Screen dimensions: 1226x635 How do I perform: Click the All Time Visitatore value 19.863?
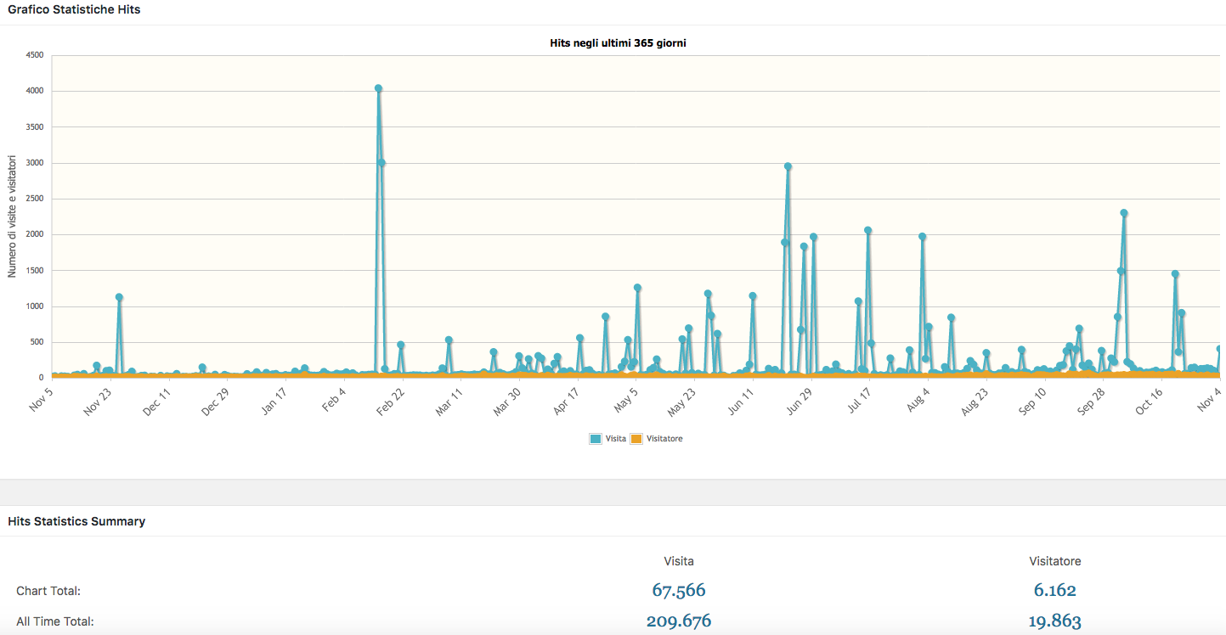pos(1054,621)
